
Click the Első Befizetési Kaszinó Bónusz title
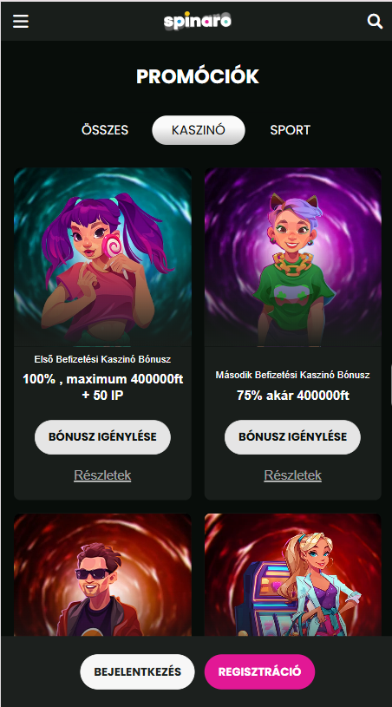[x=102, y=359]
